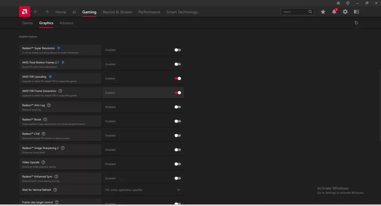This screenshot has height=206, width=381.
Task: Show help for AMD FSR Upscaling
Action: point(50,76)
